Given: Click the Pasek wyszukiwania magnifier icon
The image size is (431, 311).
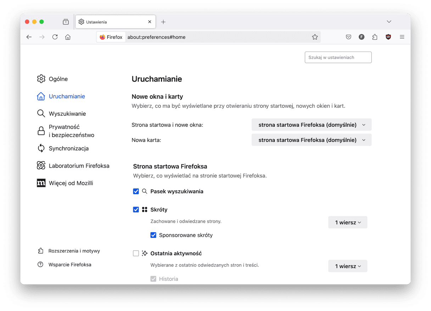Looking at the screenshot, I should (144, 191).
